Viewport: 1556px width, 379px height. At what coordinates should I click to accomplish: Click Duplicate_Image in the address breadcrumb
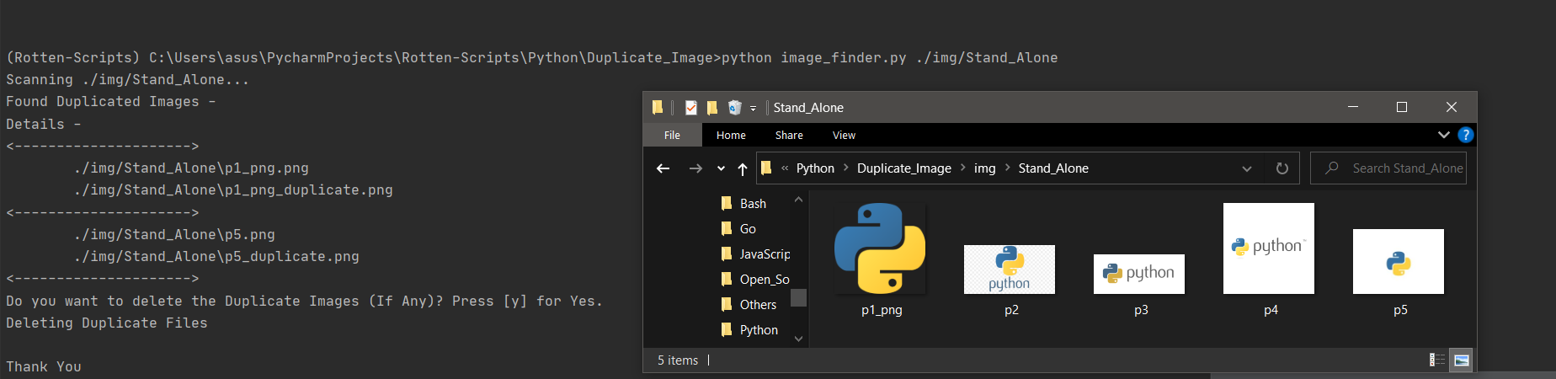[x=903, y=168]
